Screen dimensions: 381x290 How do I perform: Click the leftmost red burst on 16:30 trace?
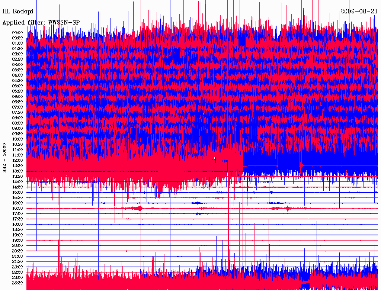[138, 208]
